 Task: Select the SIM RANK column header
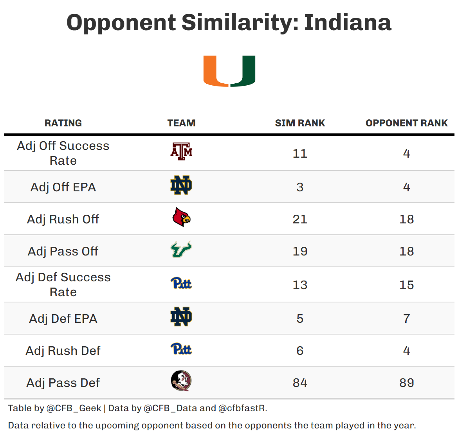(300, 123)
